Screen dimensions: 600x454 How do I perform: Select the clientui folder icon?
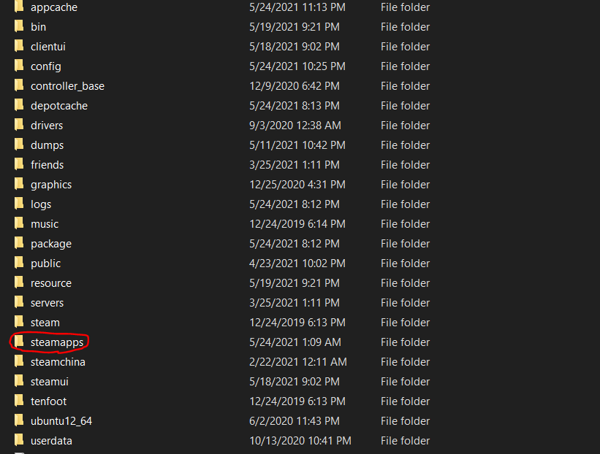pyautogui.click(x=19, y=47)
